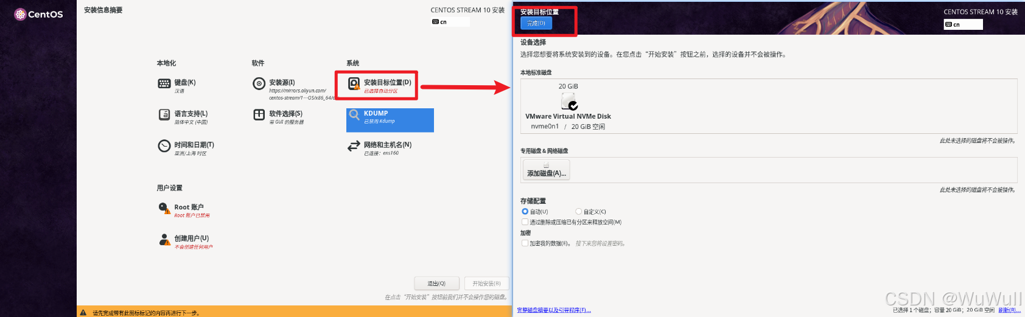The image size is (1025, 317).
Task: Click keyboard layout cn indicator in summary window
Action: coord(450,22)
